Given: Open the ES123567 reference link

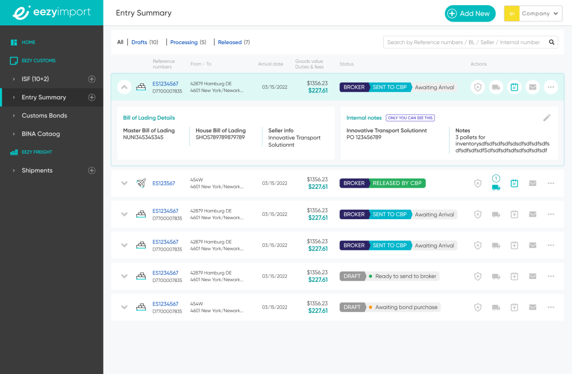Looking at the screenshot, I should coord(163,183).
